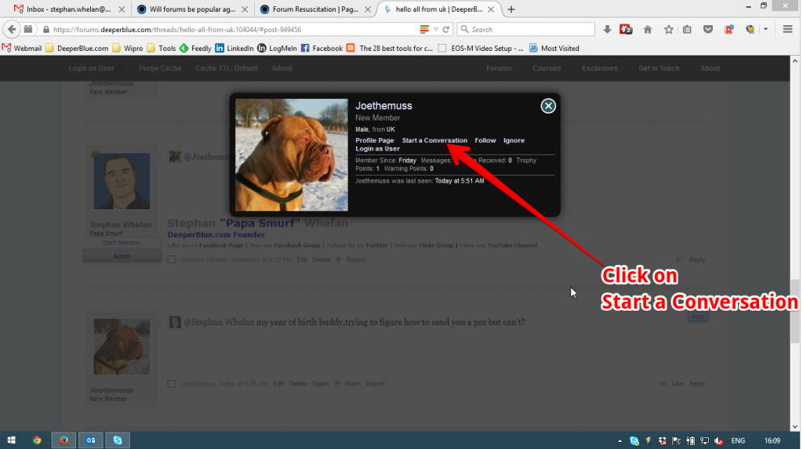Tick the checkbox beside Stephan Whelan's post
The width and height of the screenshot is (803, 449).
(172, 259)
